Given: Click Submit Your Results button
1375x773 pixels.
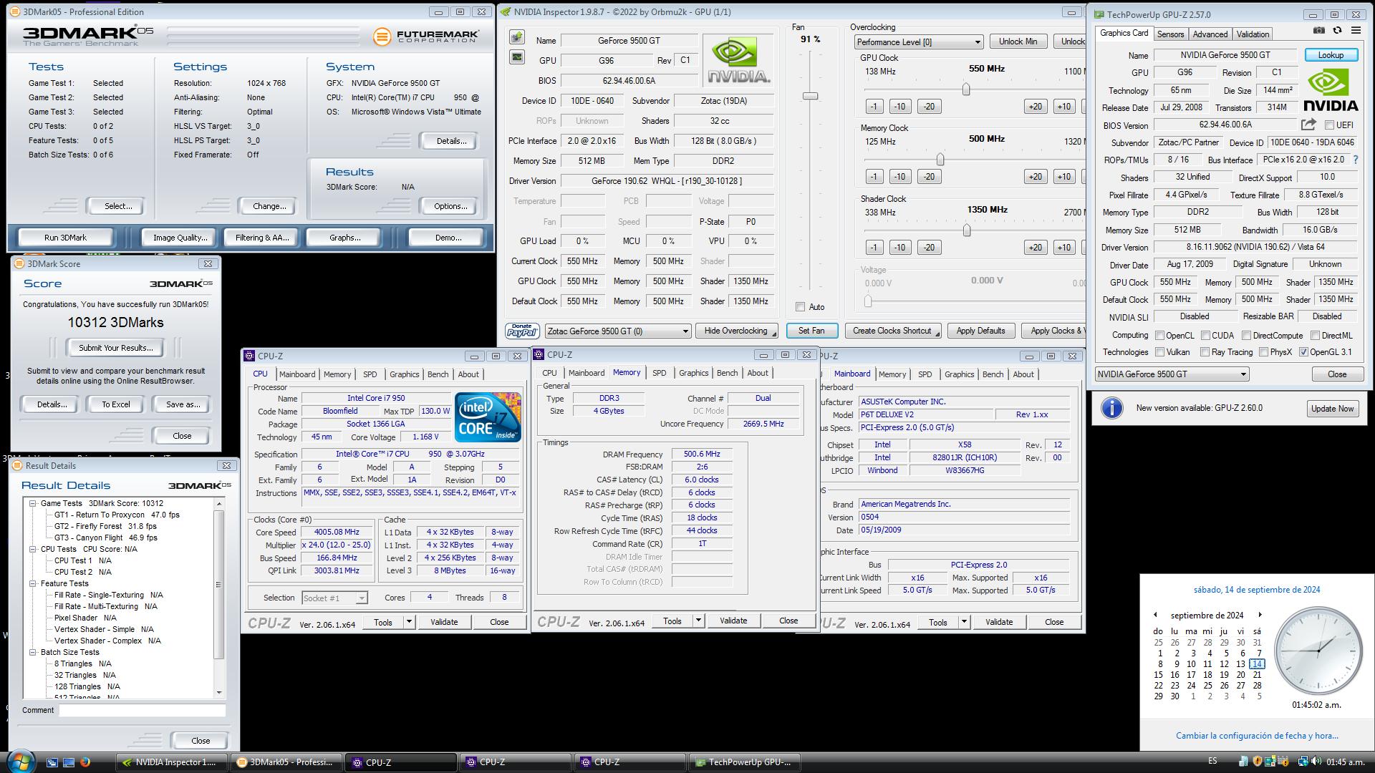Looking at the screenshot, I should click(x=115, y=348).
